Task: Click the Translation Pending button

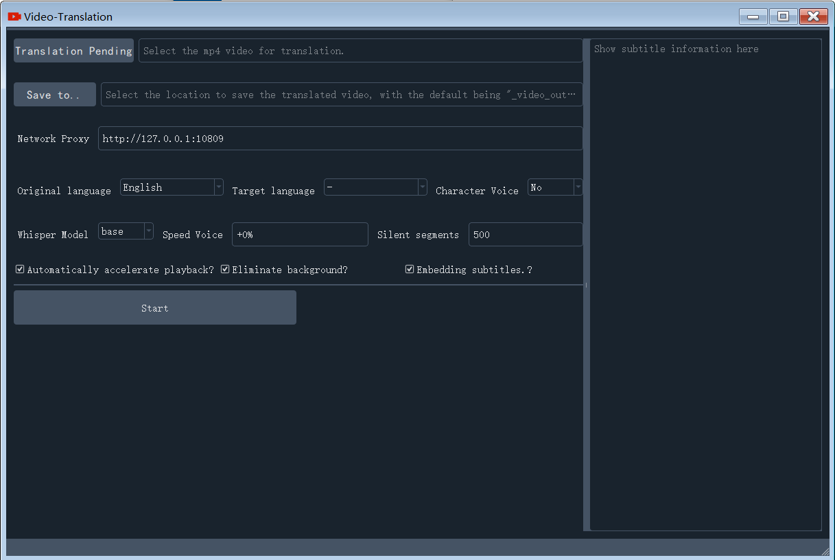Action: tap(73, 51)
